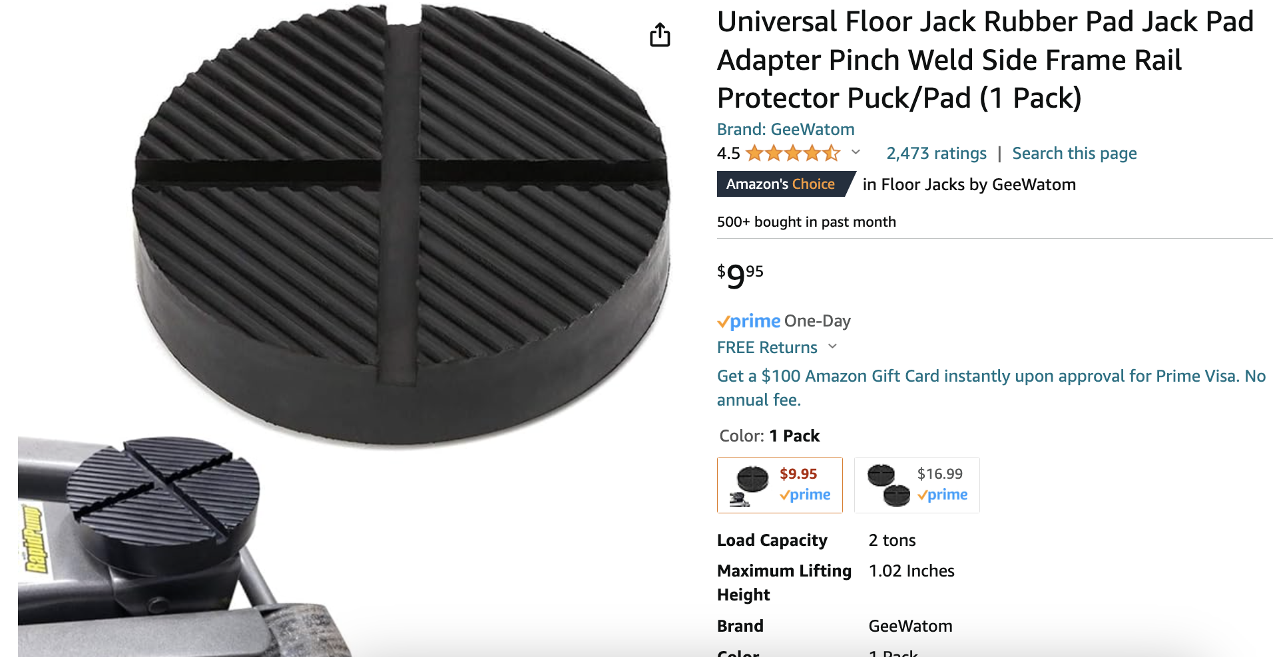Select the $16.99 two pack option
The width and height of the screenshot is (1273, 657).
[x=917, y=485]
